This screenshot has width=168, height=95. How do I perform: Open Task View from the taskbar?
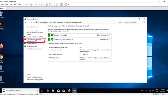coord(42,91)
